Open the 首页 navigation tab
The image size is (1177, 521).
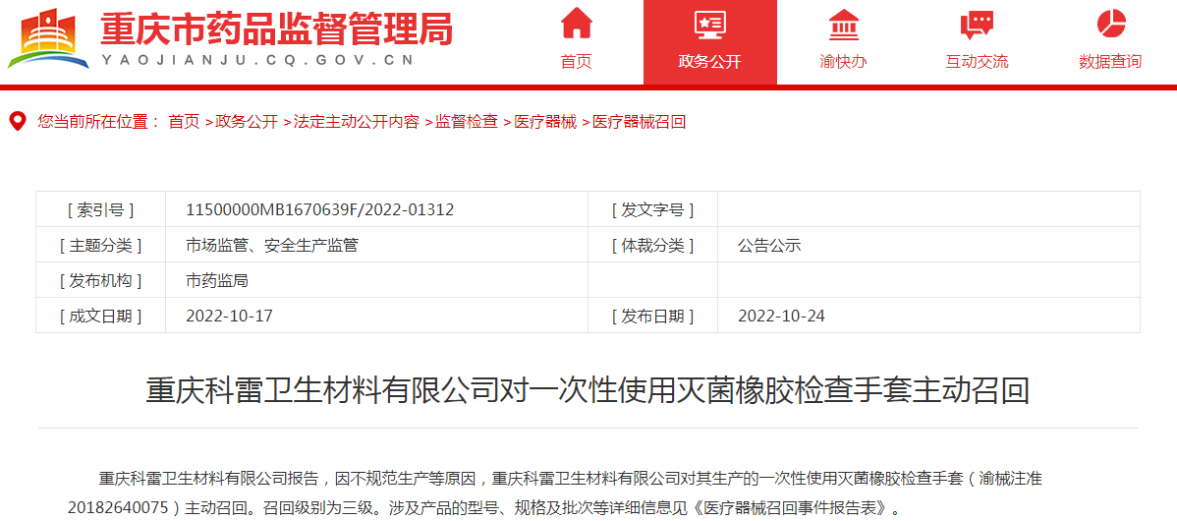click(577, 43)
